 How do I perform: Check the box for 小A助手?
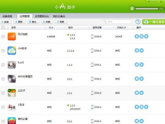click(x=3, y=51)
